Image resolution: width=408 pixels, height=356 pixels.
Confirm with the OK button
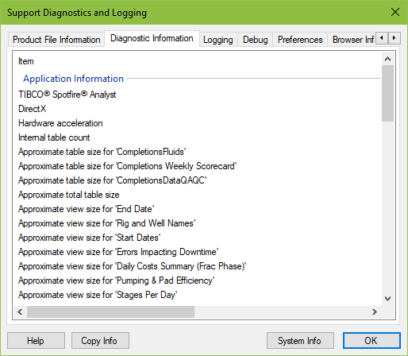pyautogui.click(x=371, y=341)
